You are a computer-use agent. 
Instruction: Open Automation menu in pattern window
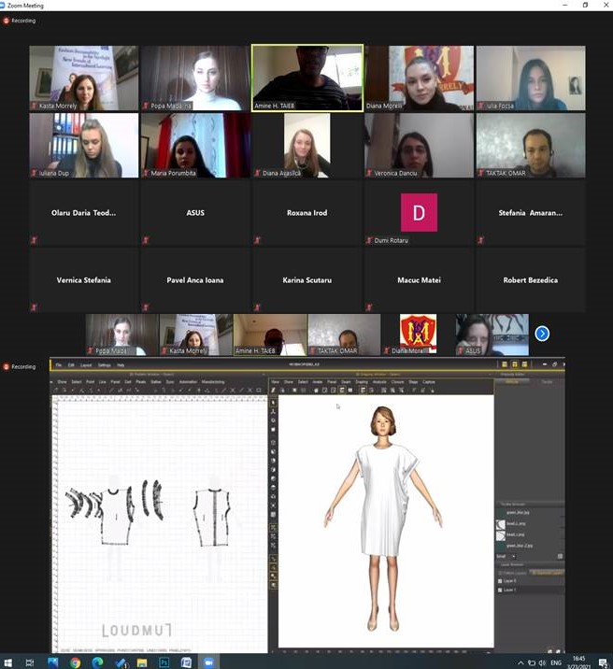click(x=188, y=382)
